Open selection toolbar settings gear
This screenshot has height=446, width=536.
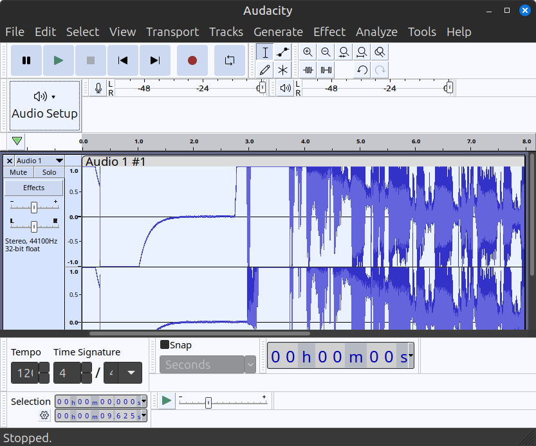44,416
